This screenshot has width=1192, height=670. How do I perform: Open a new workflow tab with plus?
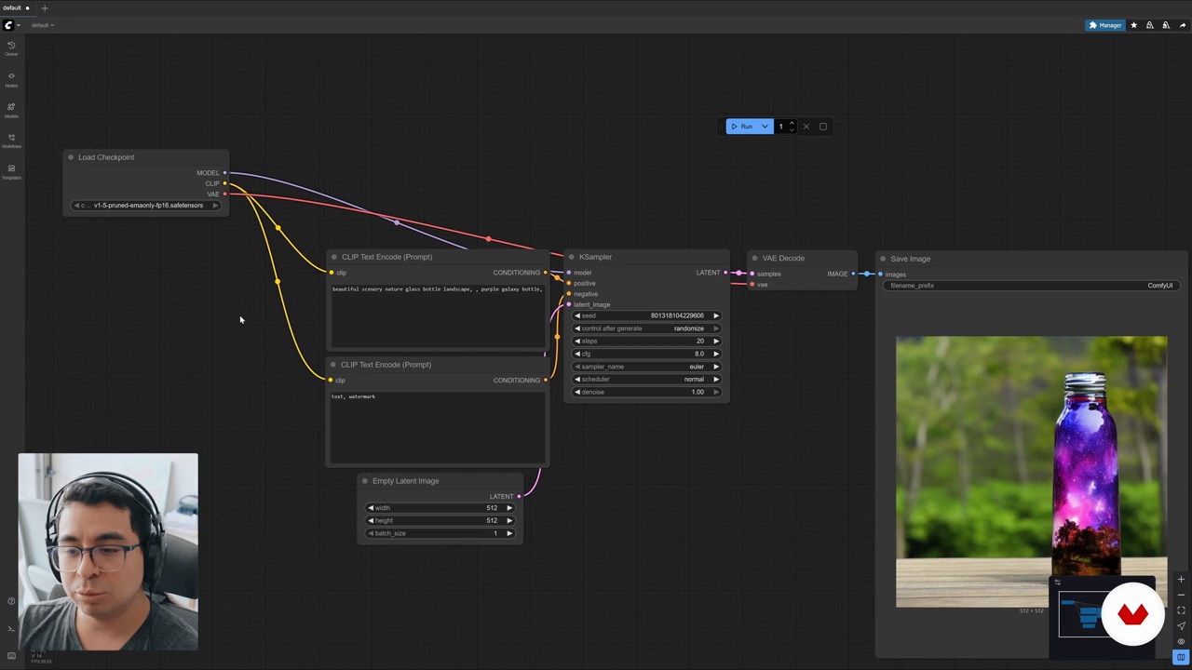pyautogui.click(x=44, y=7)
